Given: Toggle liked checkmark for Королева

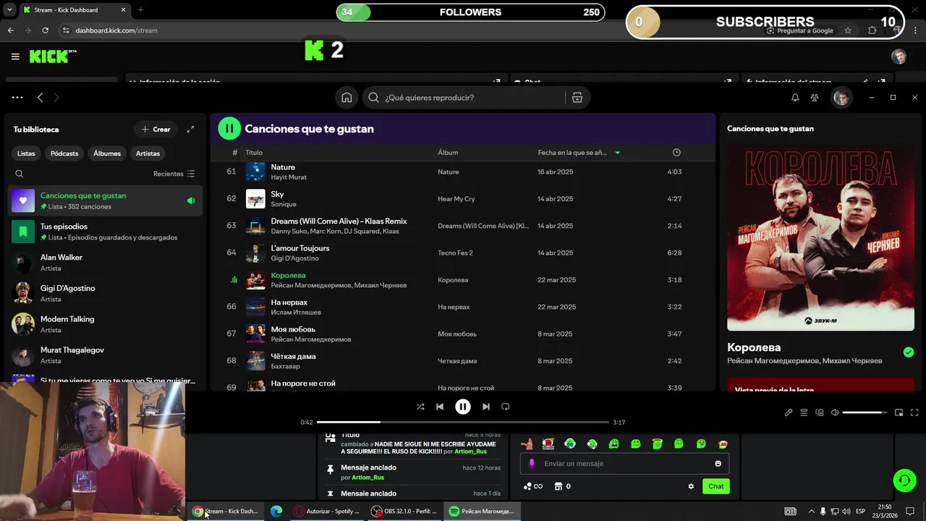Looking at the screenshot, I should 909,352.
